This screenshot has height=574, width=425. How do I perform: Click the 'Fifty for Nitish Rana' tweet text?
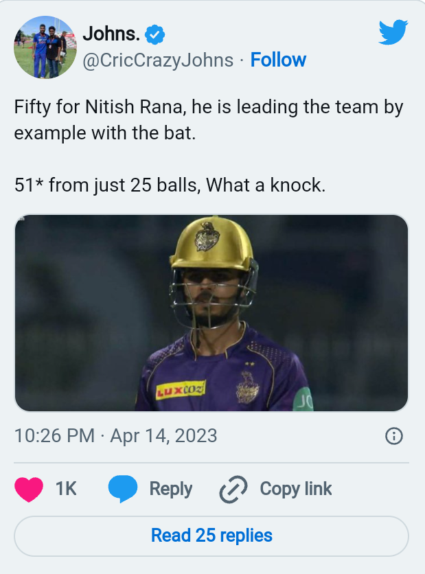coord(208,119)
